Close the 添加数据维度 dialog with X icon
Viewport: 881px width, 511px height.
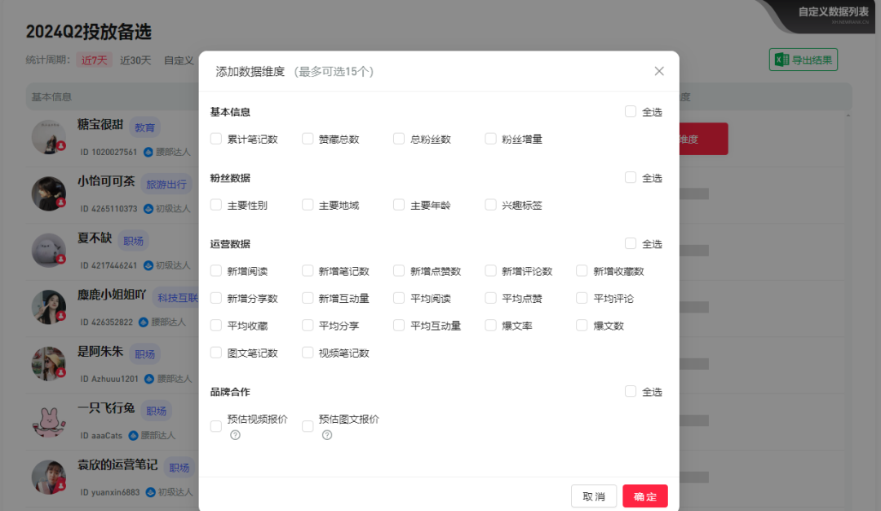point(659,71)
